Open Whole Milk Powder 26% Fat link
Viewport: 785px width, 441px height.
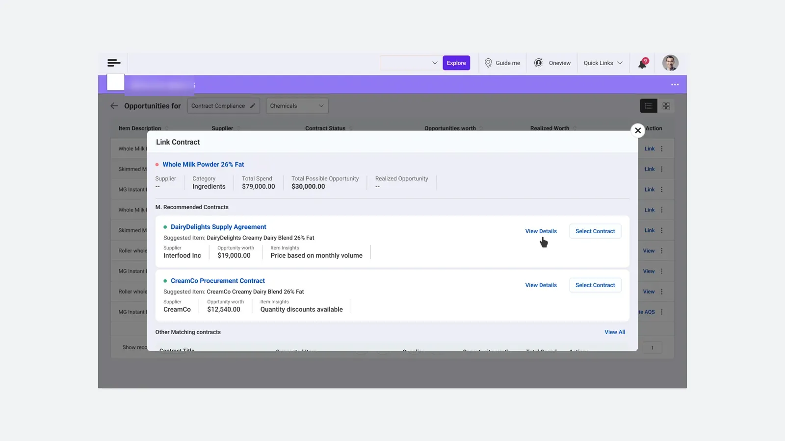tap(203, 165)
